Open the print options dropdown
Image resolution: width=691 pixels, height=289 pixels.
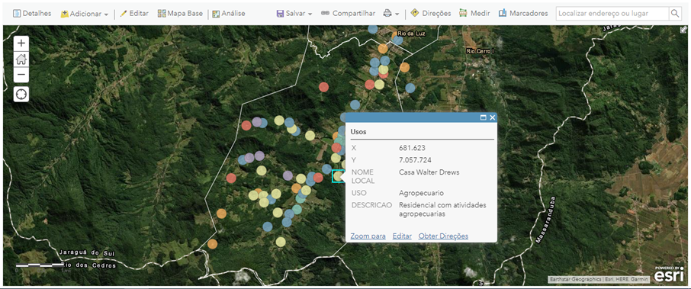coord(391,14)
